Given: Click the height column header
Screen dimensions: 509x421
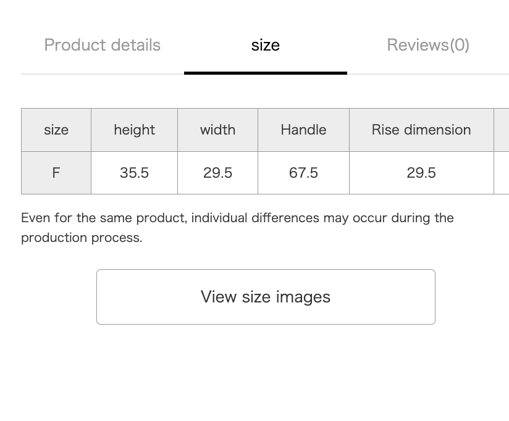Looking at the screenshot, I should click(x=135, y=130).
